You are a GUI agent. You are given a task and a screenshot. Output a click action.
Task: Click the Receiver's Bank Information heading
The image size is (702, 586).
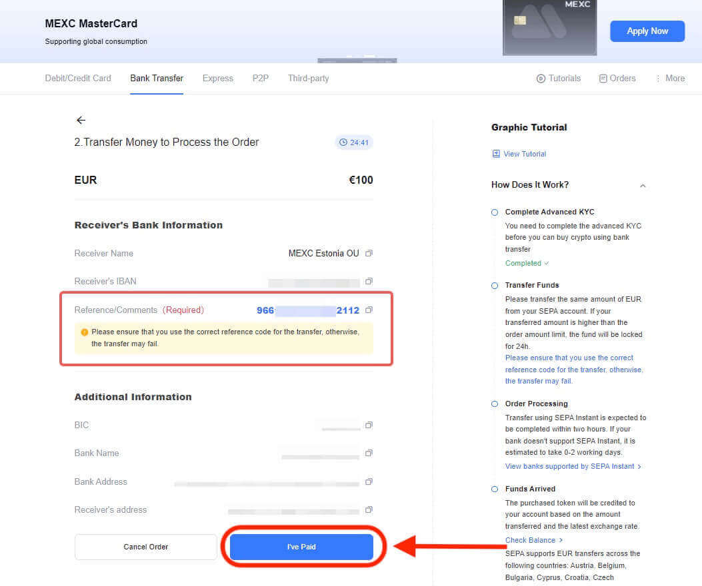pyautogui.click(x=148, y=225)
